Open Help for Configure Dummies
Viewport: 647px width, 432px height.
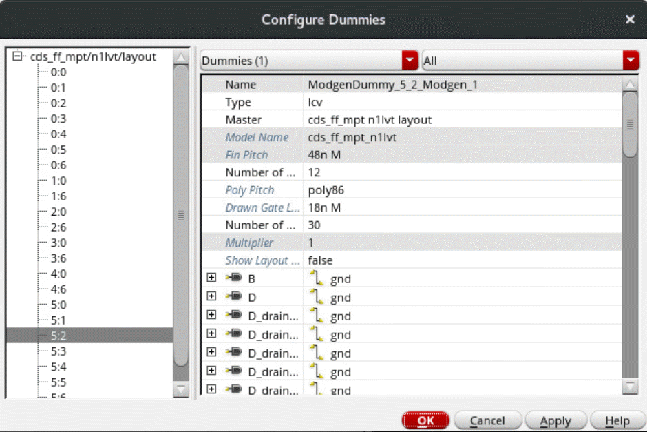pos(617,420)
